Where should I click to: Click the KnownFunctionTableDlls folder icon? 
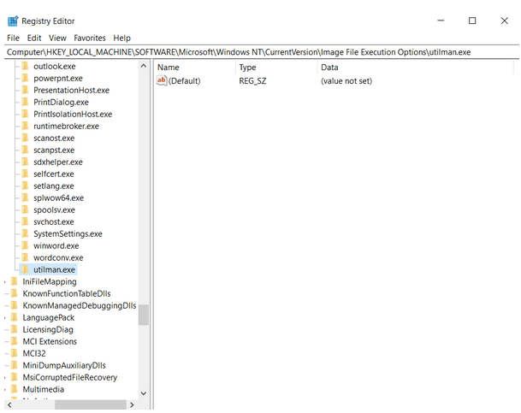[x=15, y=293]
